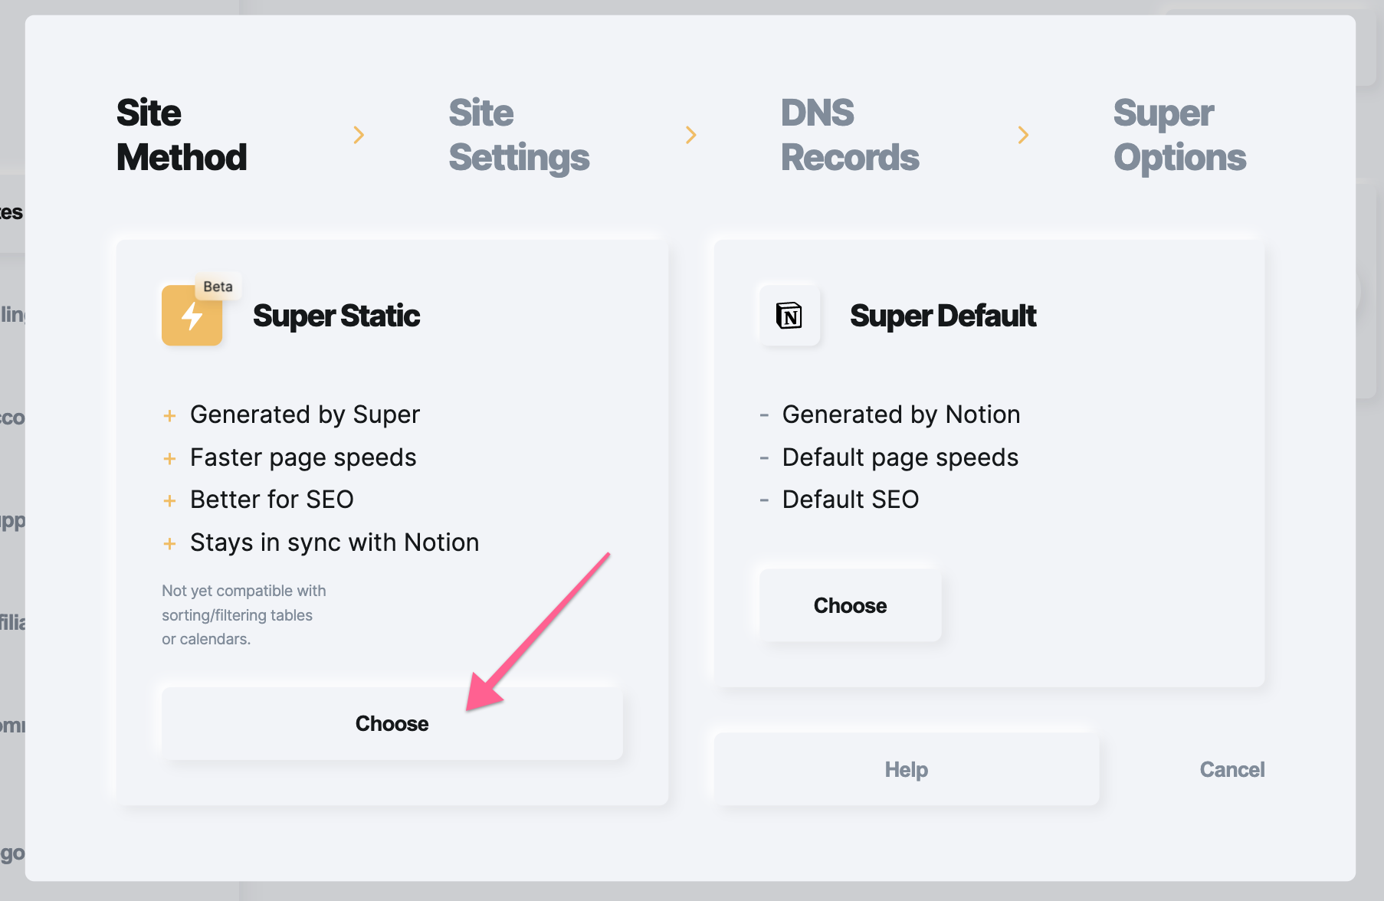Select the Site Method step
1384x901 pixels.
click(182, 135)
